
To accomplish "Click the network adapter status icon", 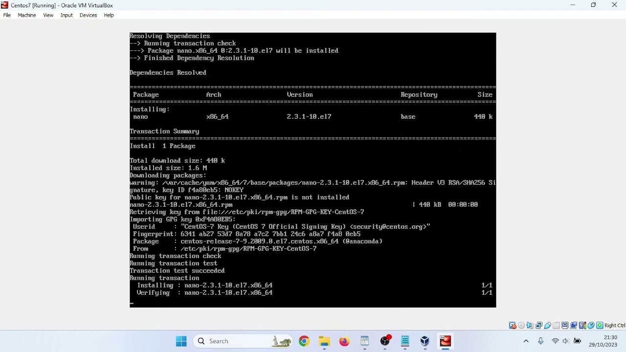I will point(538,325).
